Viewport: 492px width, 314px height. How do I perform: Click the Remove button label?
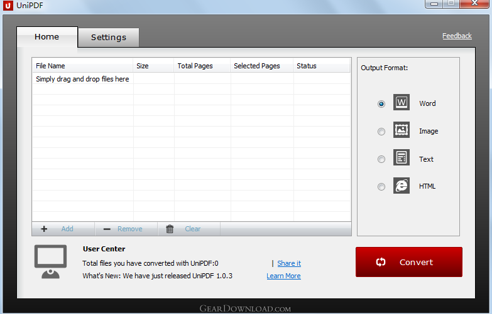[x=130, y=229]
